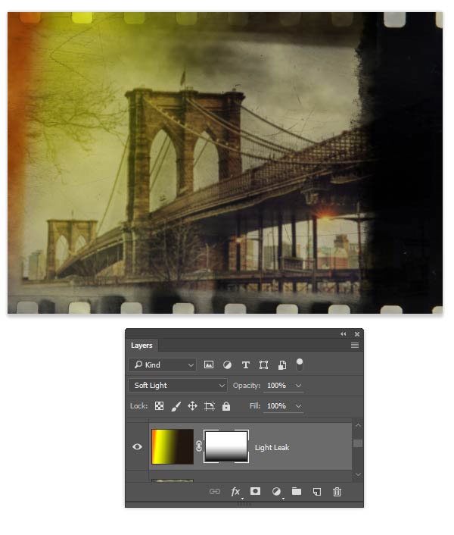
Task: Toggle layer filtering on/off switch
Action: (300, 364)
